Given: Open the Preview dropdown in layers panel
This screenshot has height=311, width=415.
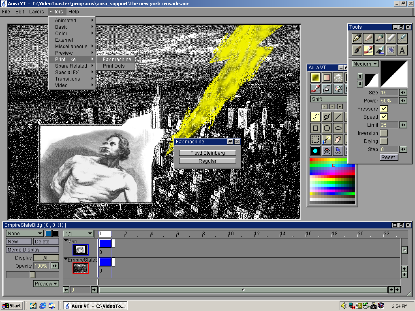Looking at the screenshot, I should coord(46,284).
